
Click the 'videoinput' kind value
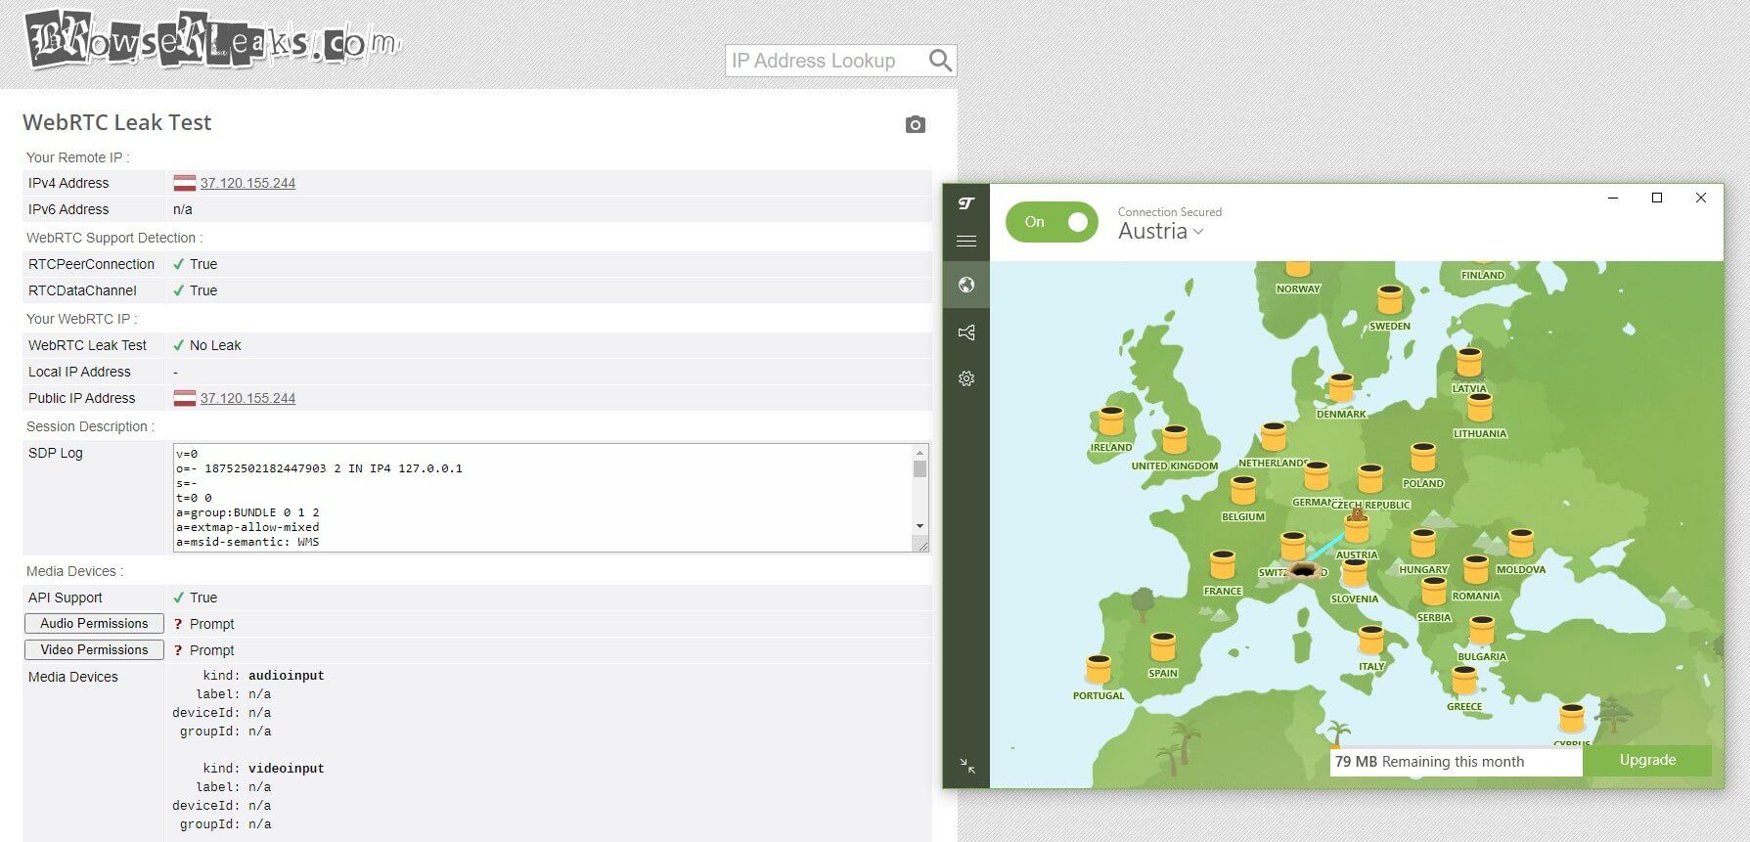coord(286,769)
